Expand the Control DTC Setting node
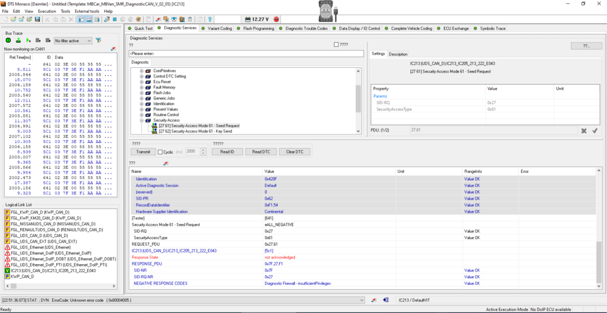This screenshot has height=313, width=607. (142, 76)
